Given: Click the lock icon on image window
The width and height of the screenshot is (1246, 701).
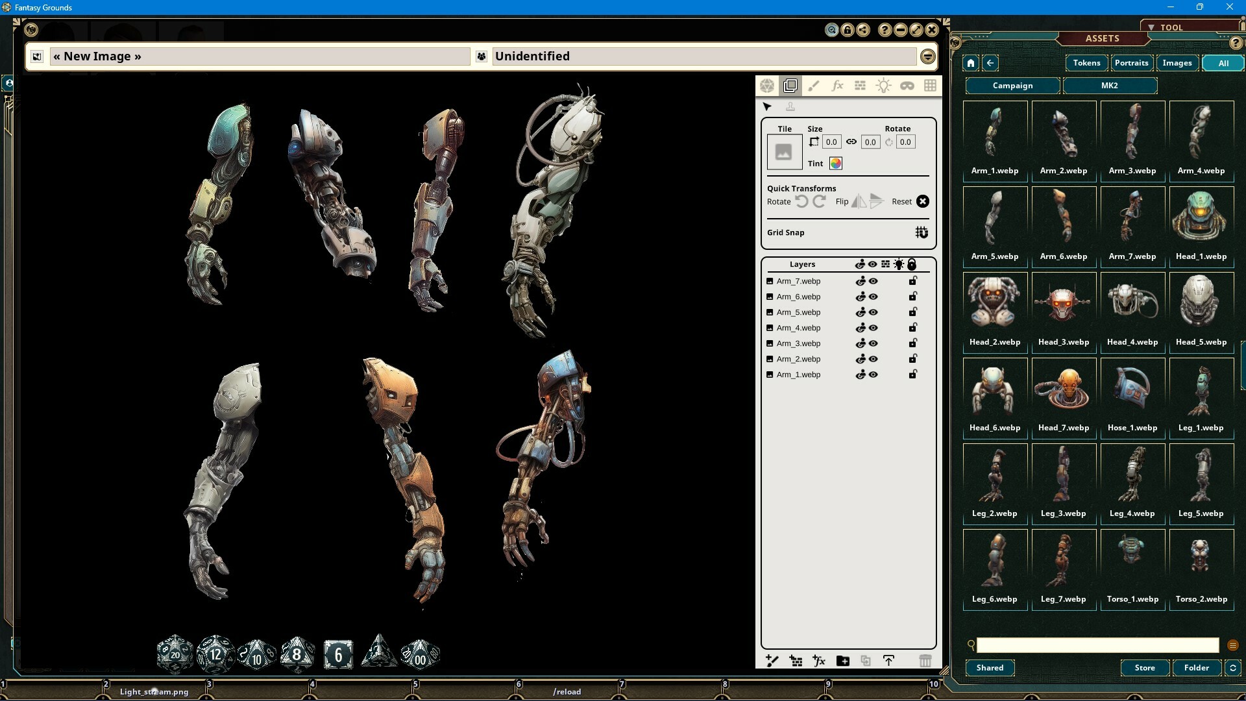Looking at the screenshot, I should [848, 29].
